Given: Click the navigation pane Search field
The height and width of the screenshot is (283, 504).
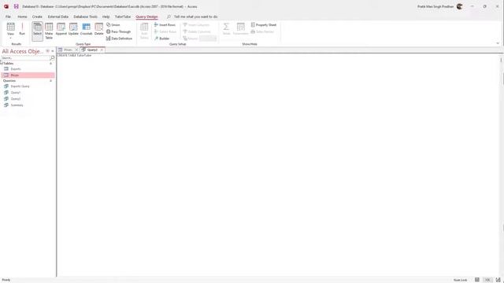Looking at the screenshot, I should 25,57.
